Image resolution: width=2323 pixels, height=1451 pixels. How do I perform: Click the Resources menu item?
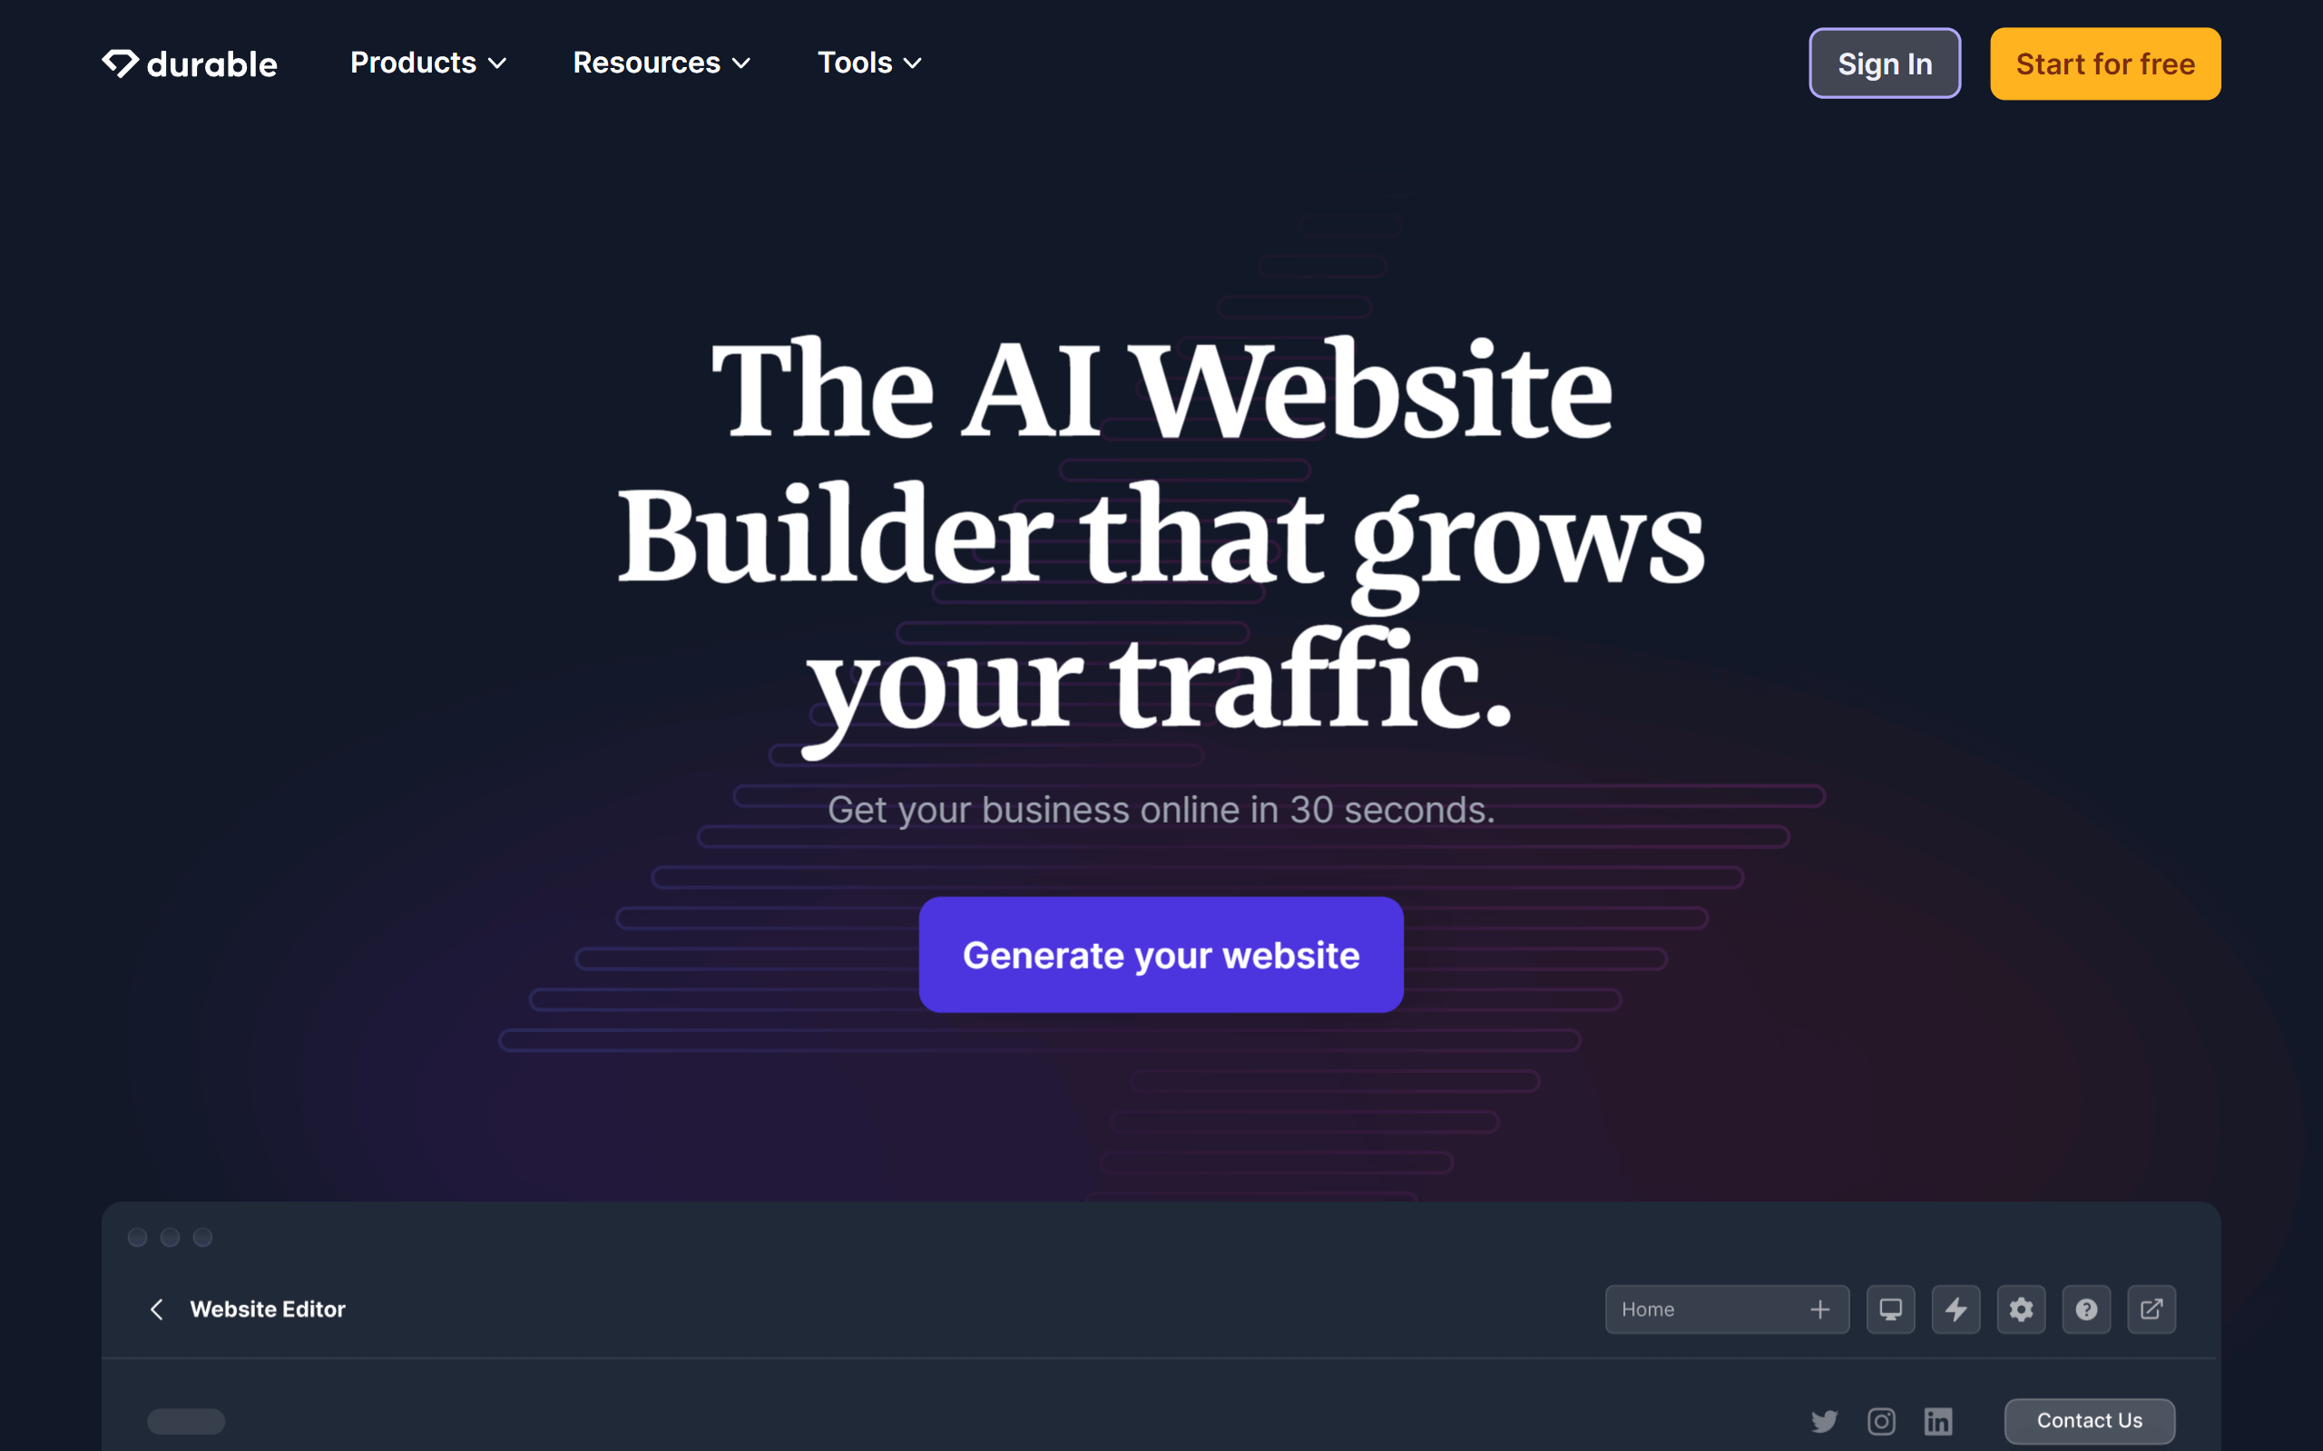pos(661,62)
